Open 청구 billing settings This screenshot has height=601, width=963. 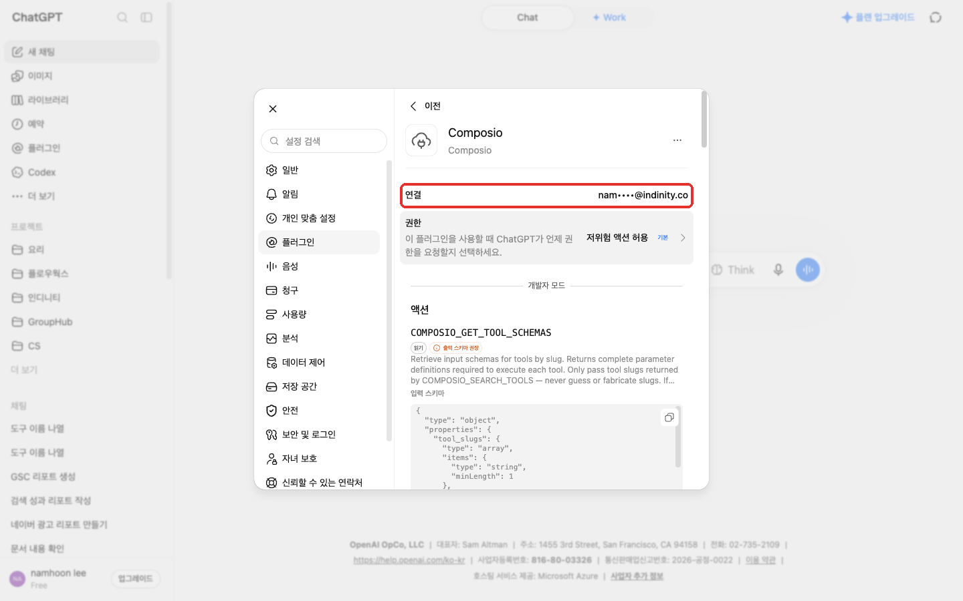(x=319, y=290)
